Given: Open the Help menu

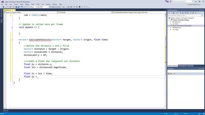Looking at the screenshot, I should tap(61, 4).
